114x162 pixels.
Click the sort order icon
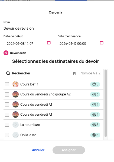pyautogui.click(x=74, y=73)
